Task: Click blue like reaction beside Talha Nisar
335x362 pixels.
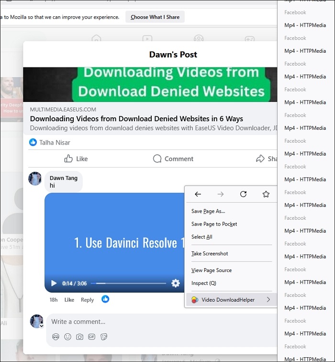Action: point(33,142)
